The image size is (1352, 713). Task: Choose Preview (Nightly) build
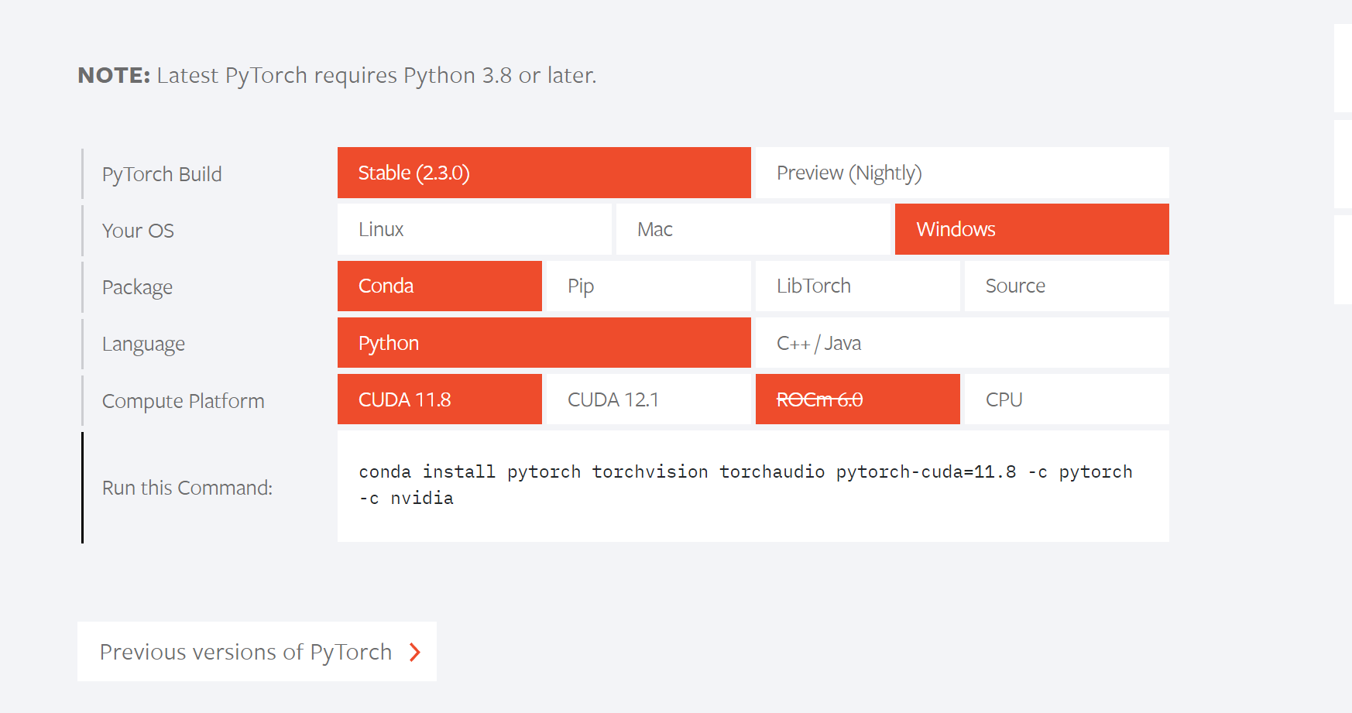963,173
